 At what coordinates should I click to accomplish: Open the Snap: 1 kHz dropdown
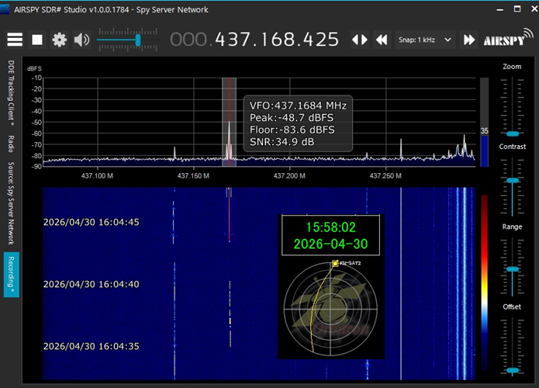click(x=425, y=40)
